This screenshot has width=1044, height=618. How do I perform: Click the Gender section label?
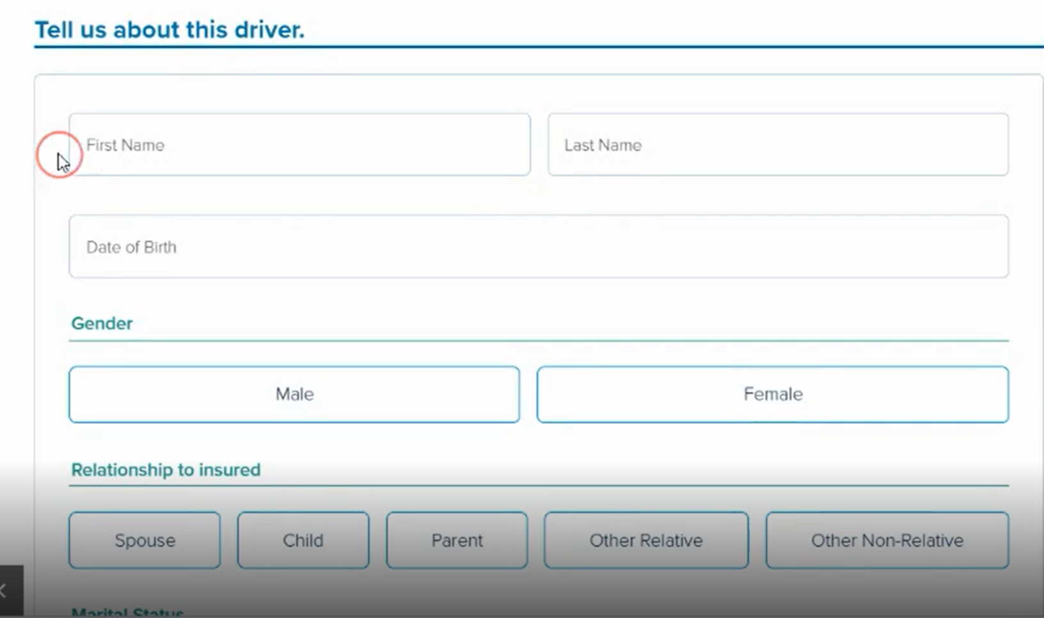102,323
